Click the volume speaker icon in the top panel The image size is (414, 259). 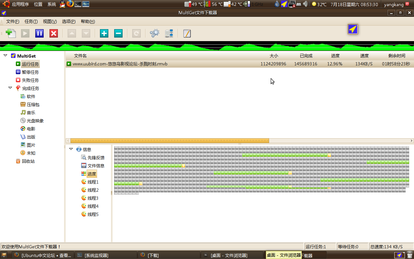click(x=305, y=4)
